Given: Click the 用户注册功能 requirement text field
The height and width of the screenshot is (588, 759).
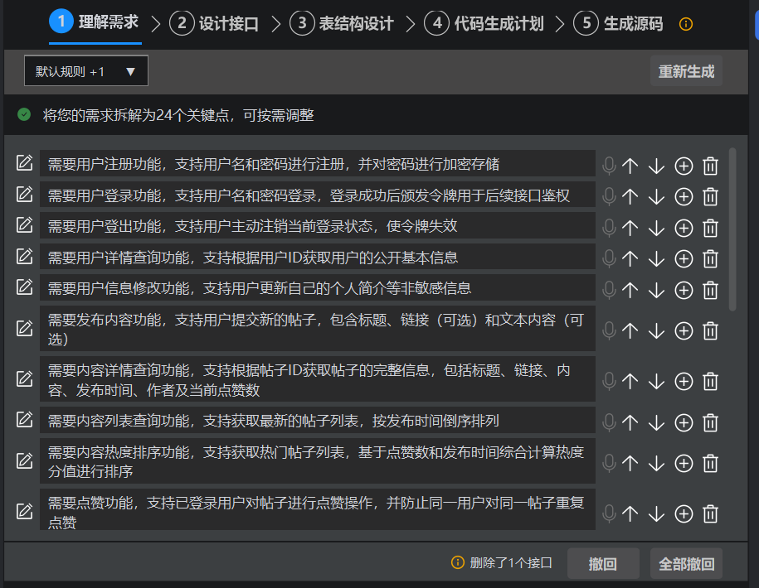Looking at the screenshot, I should coord(318,163).
